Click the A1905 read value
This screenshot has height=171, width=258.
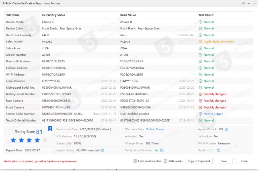pos(124,55)
